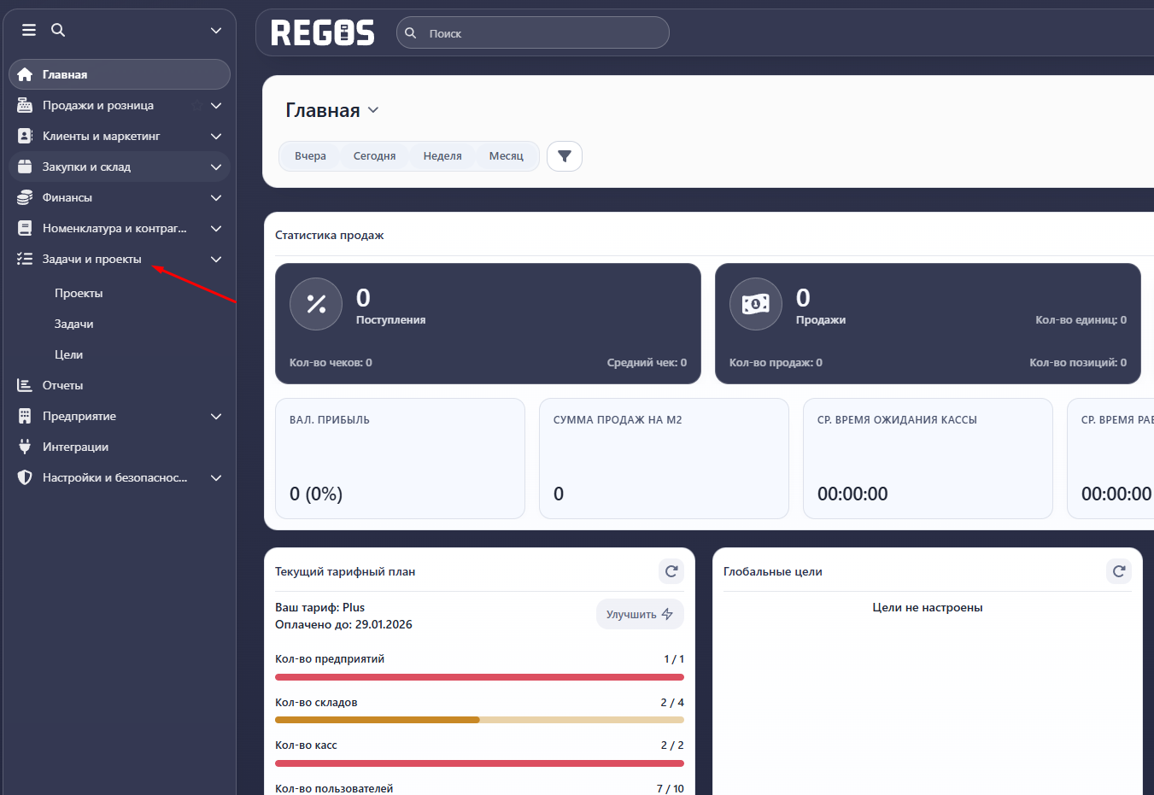Refresh the current tariff plan widget

pyautogui.click(x=671, y=571)
